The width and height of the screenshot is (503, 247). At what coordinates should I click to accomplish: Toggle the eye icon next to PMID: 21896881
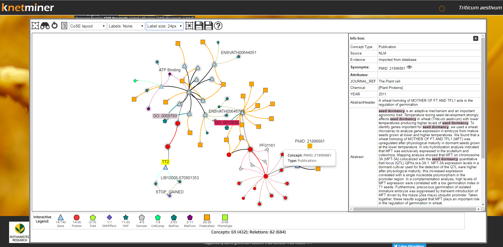tap(410, 67)
